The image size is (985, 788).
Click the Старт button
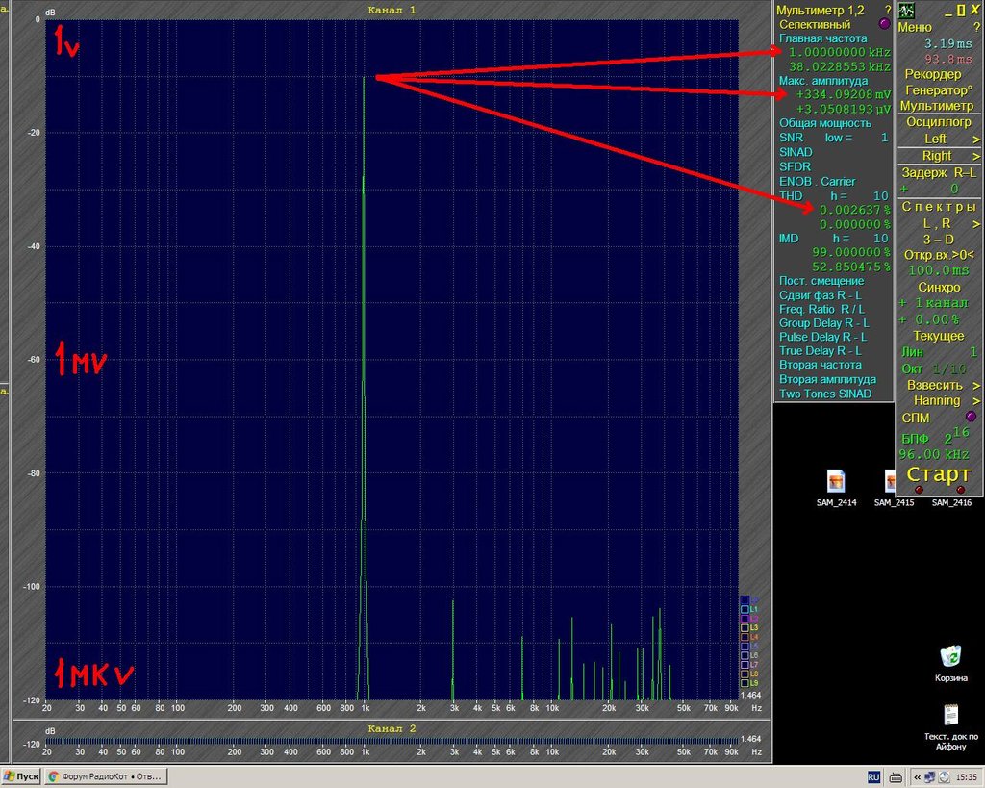click(x=939, y=473)
